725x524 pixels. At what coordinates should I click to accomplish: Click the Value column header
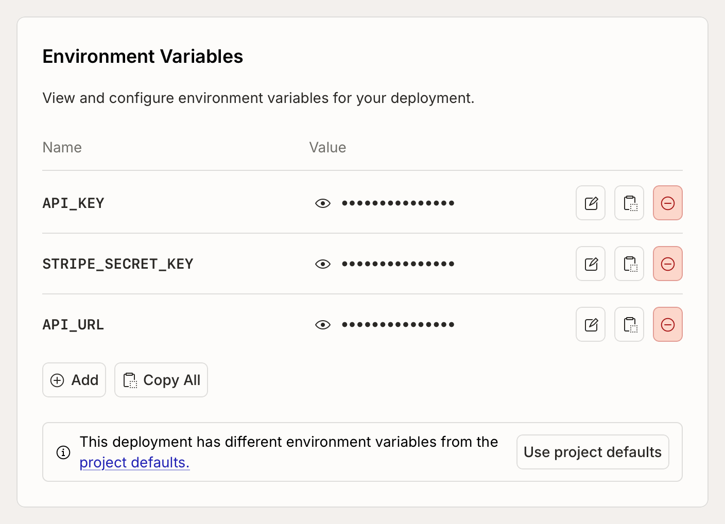pyautogui.click(x=327, y=147)
